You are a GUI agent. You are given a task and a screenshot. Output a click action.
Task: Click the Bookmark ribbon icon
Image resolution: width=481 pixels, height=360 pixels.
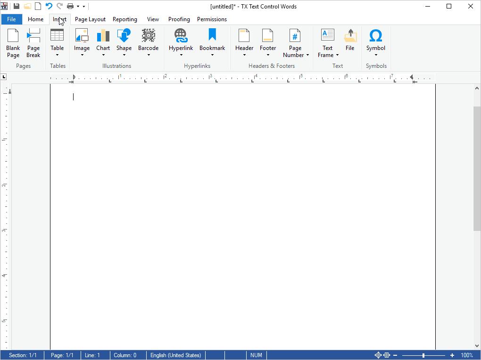pyautogui.click(x=212, y=36)
